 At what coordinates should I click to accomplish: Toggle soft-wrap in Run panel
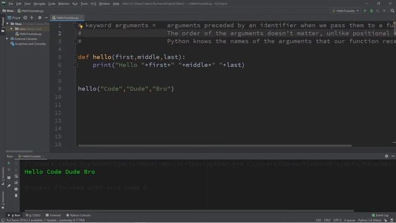pyautogui.click(x=16, y=176)
